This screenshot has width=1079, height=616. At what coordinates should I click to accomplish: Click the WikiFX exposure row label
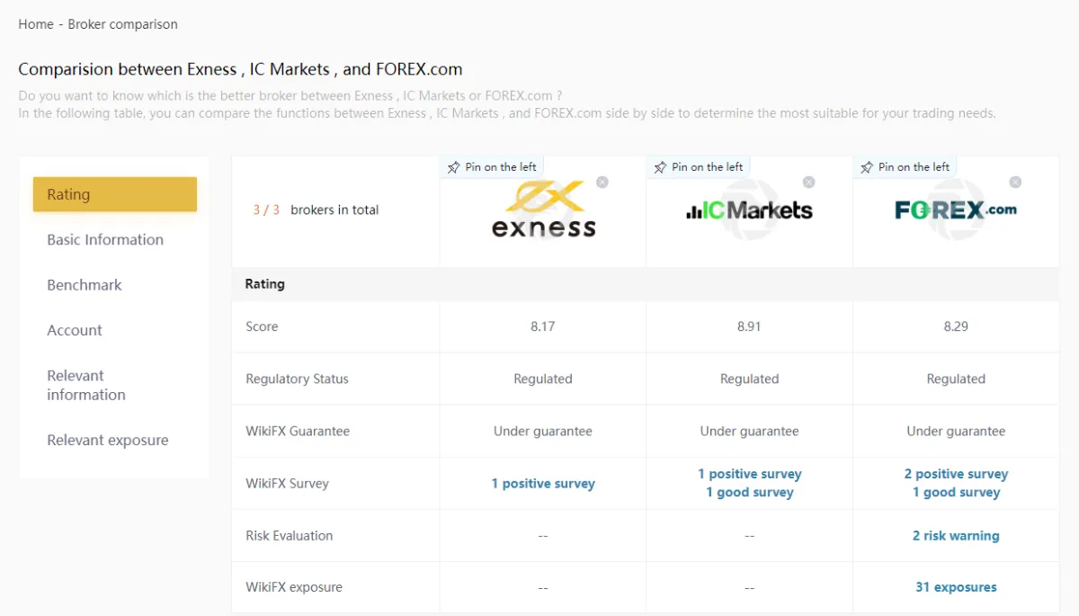tap(294, 587)
